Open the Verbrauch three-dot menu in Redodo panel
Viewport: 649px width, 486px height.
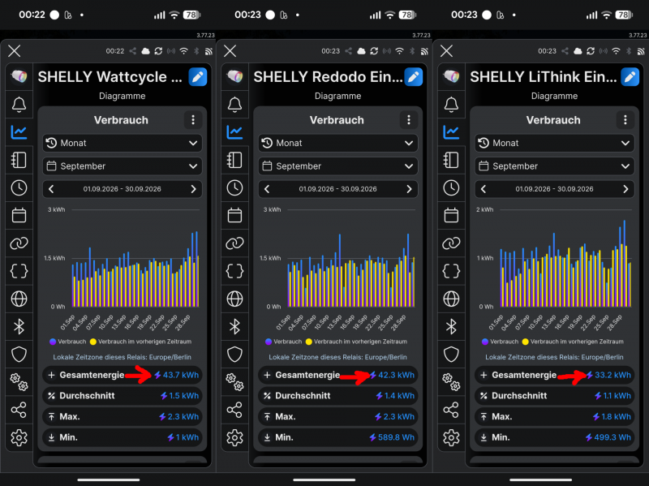(x=409, y=120)
